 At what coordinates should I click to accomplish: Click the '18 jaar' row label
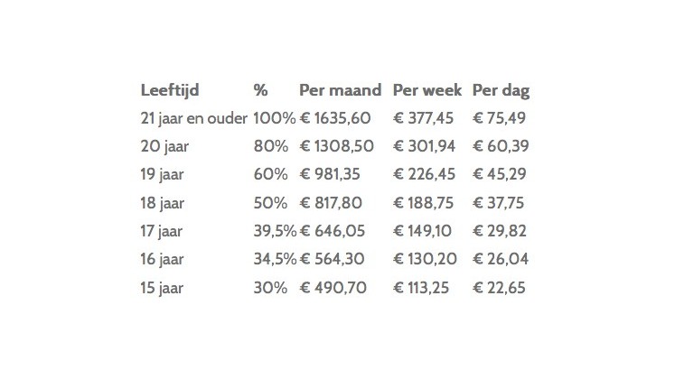[162, 203]
